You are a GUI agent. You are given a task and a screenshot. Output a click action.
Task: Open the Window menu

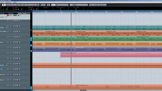click(x=8, y=2)
